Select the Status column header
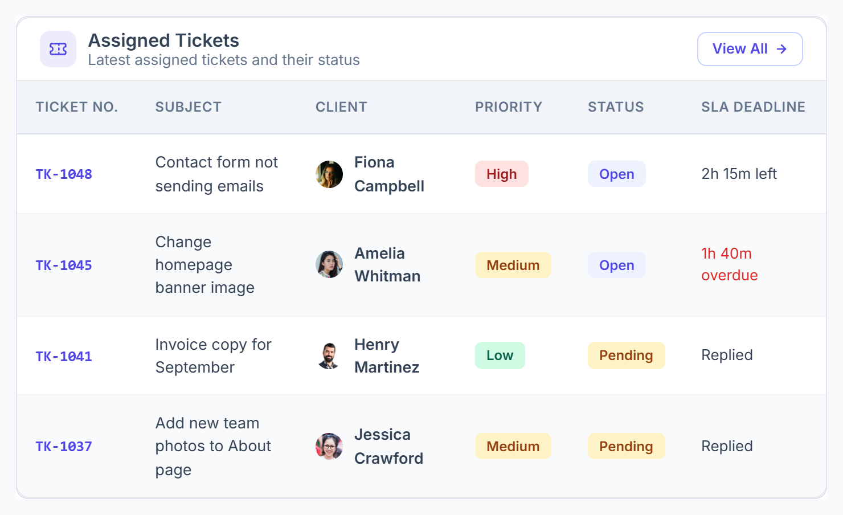Screen dimensions: 843x515 click(x=616, y=107)
